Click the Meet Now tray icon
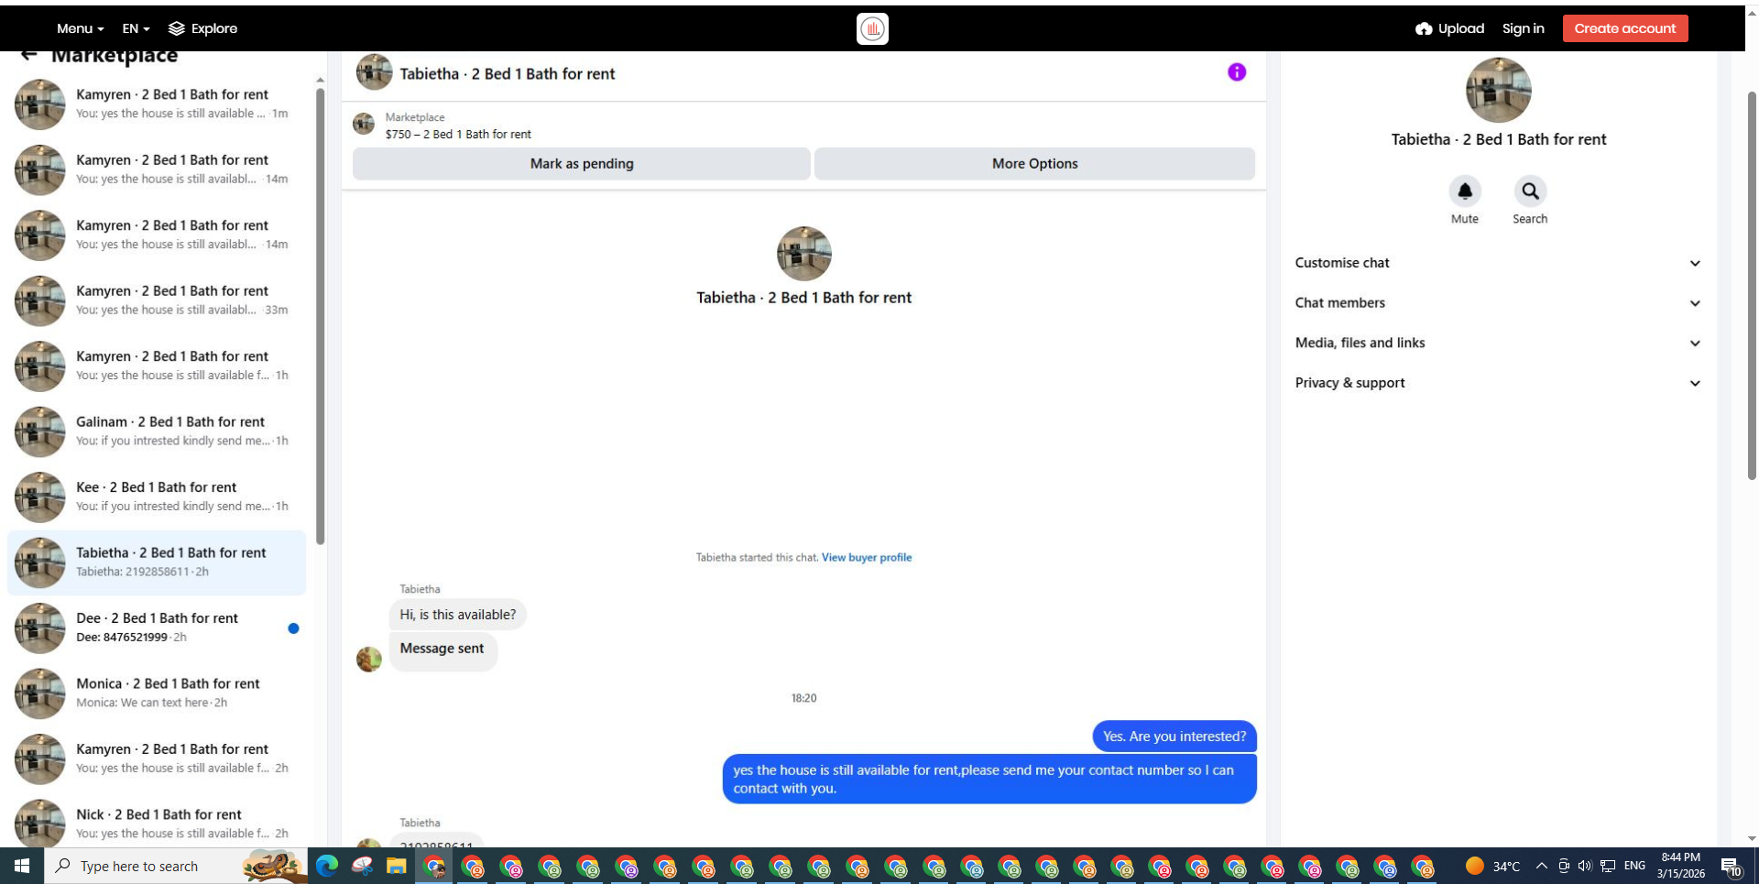 click(x=1564, y=866)
